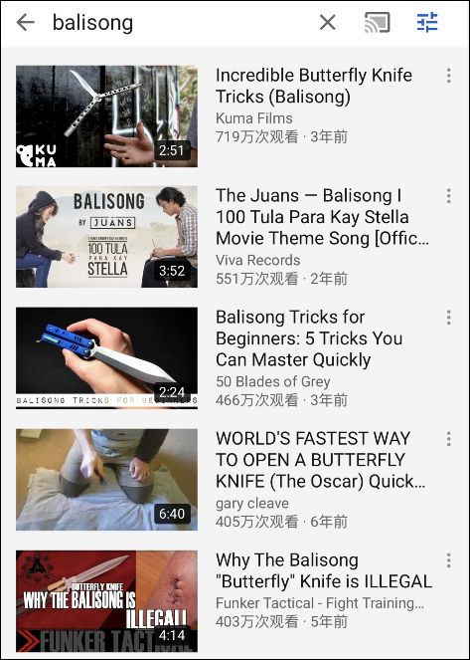
Task: Open title WORLD'S FASTEST WAY TO OPEN A BUTTERFLY KNIFE
Action: click(321, 460)
